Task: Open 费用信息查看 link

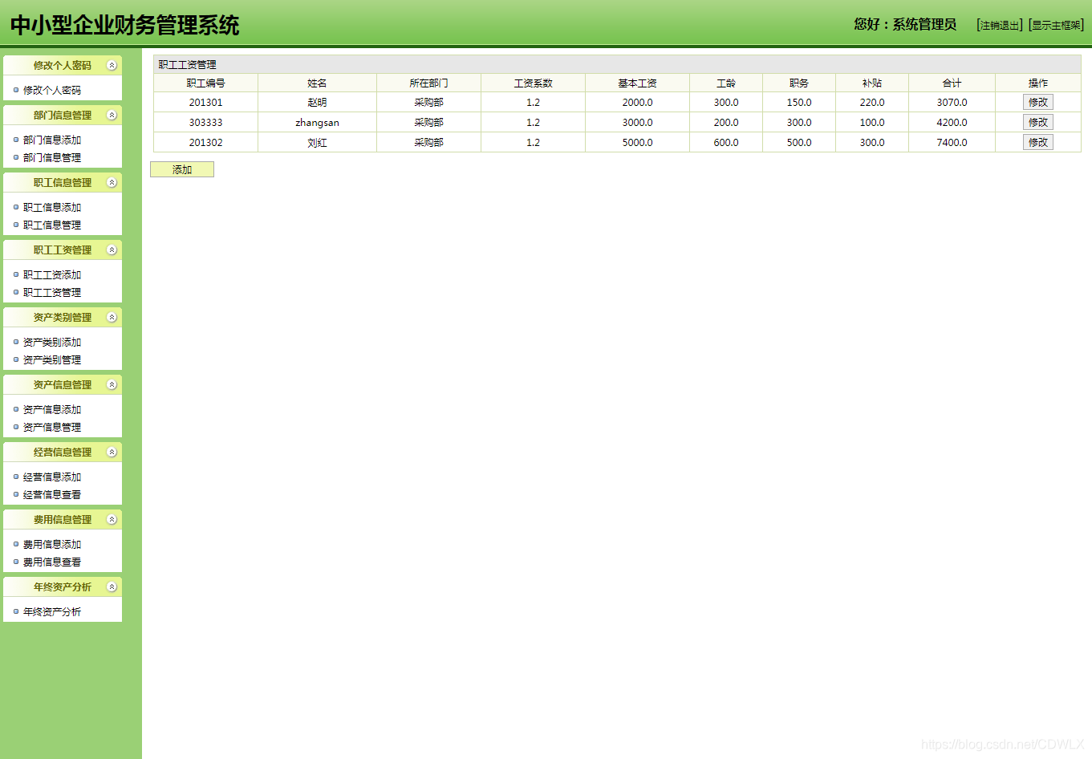Action: pos(52,562)
